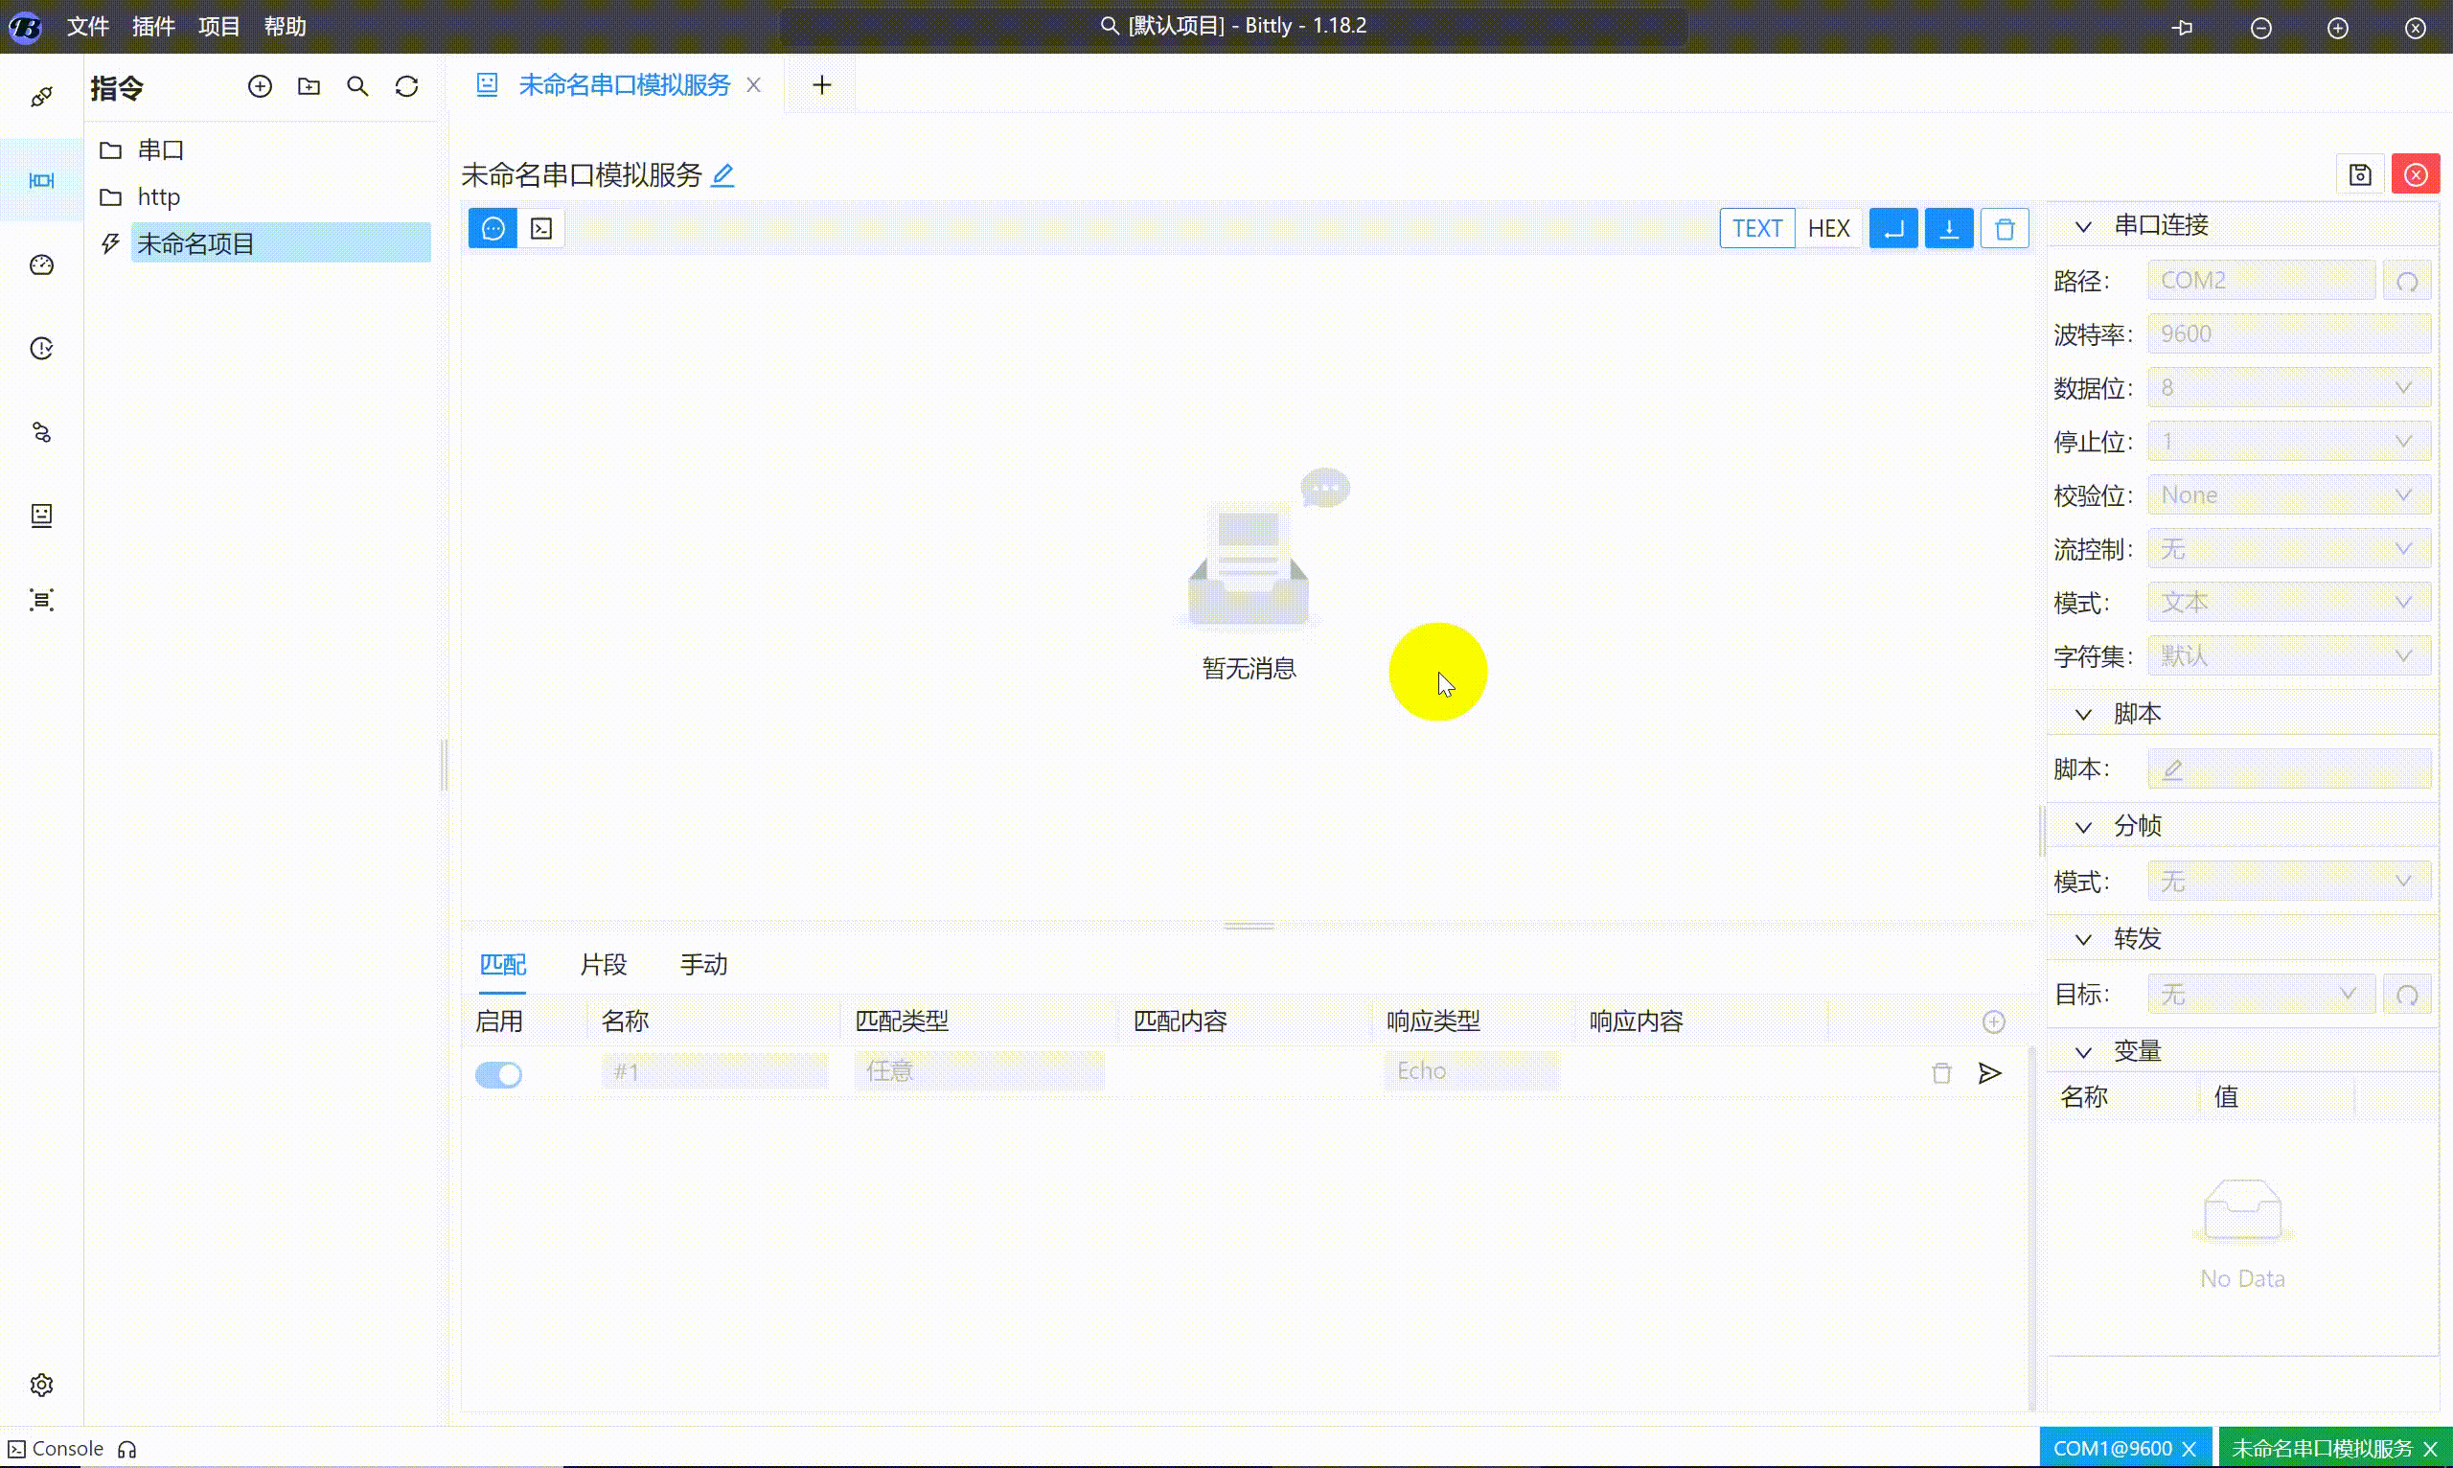Select the serial connection plug icon in sidebar

tap(41, 95)
